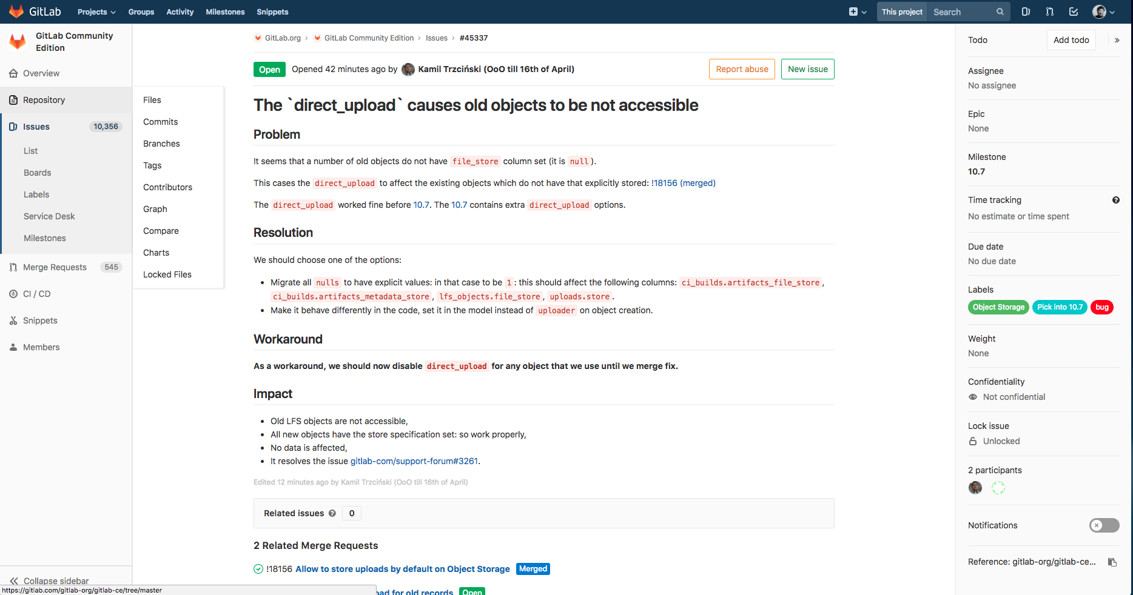
Task: Open Commits from the Repository flyout
Action: 160,121
